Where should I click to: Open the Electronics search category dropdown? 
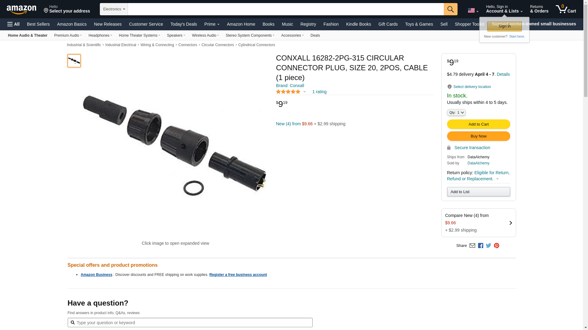(114, 9)
